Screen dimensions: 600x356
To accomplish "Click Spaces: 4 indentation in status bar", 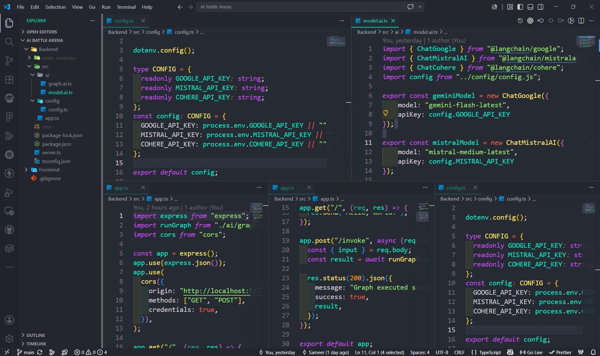I will (419, 352).
